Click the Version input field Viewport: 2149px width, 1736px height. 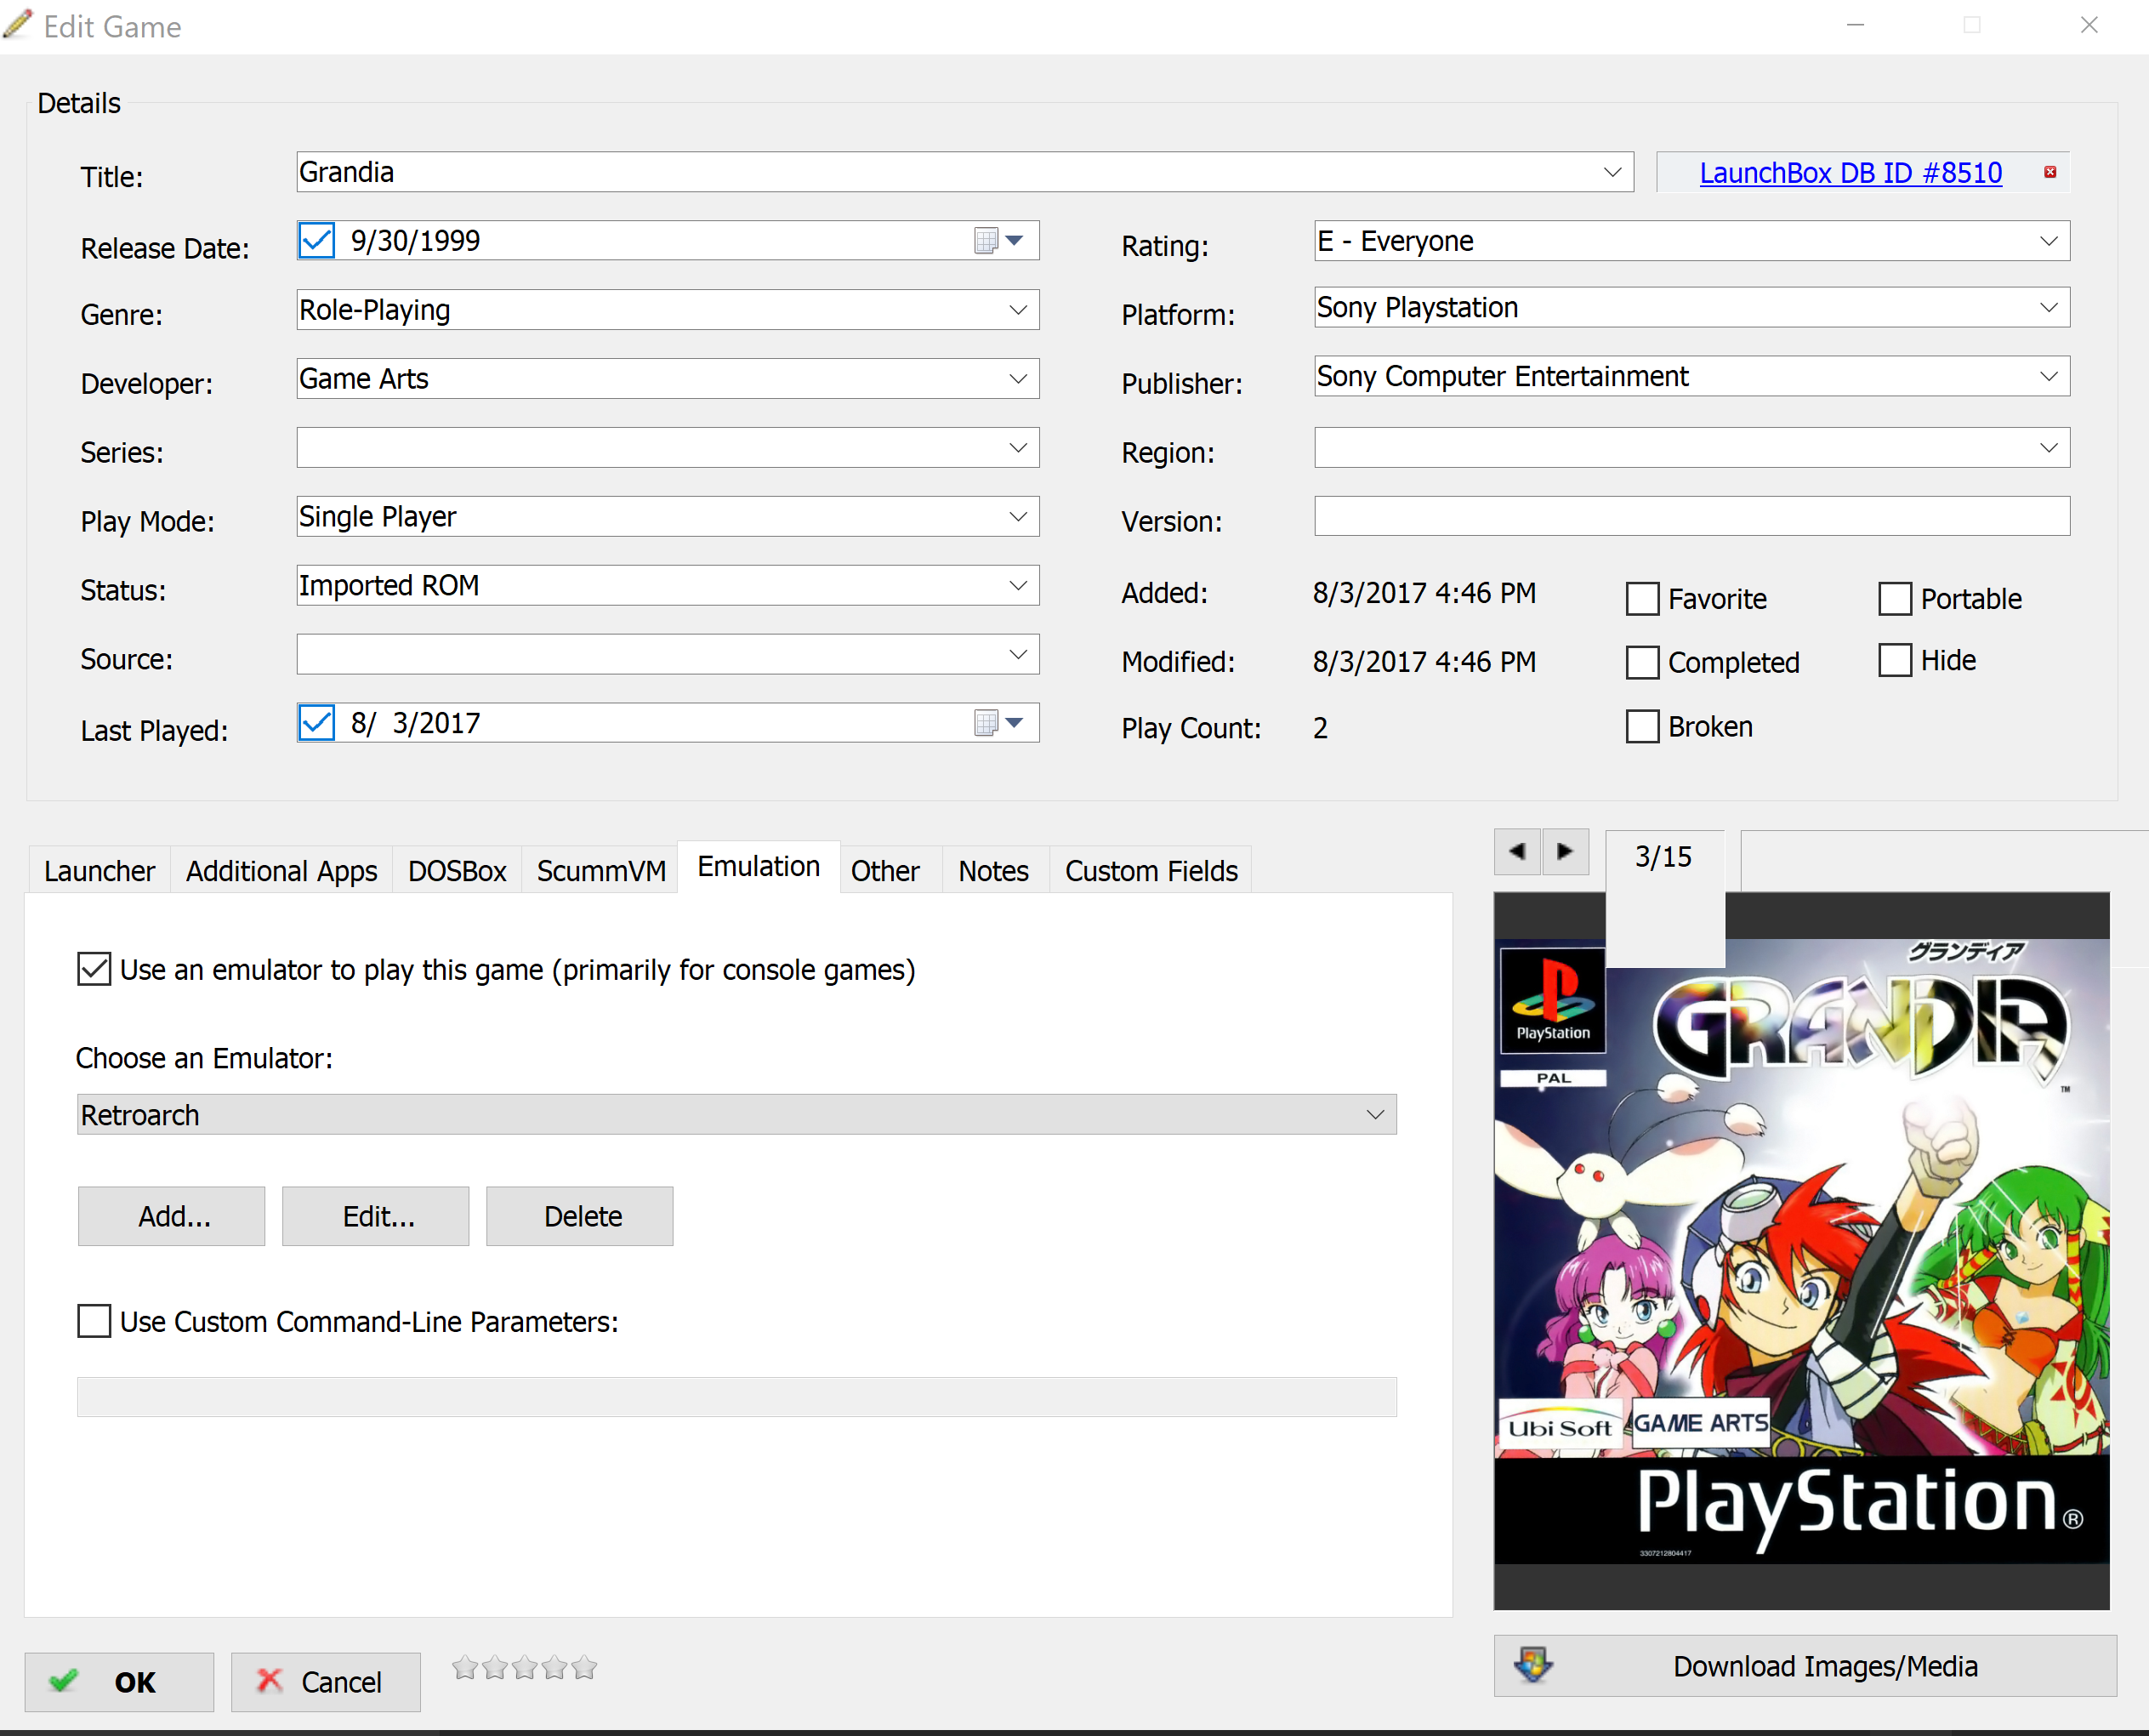point(1692,516)
